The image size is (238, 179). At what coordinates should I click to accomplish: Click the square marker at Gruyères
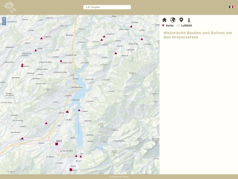click(x=71, y=170)
